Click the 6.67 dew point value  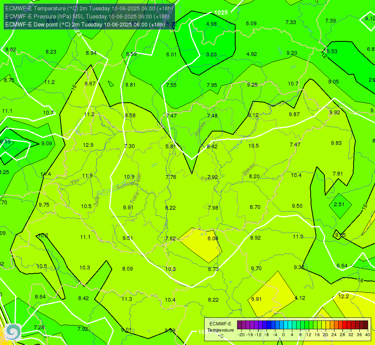[90, 84]
